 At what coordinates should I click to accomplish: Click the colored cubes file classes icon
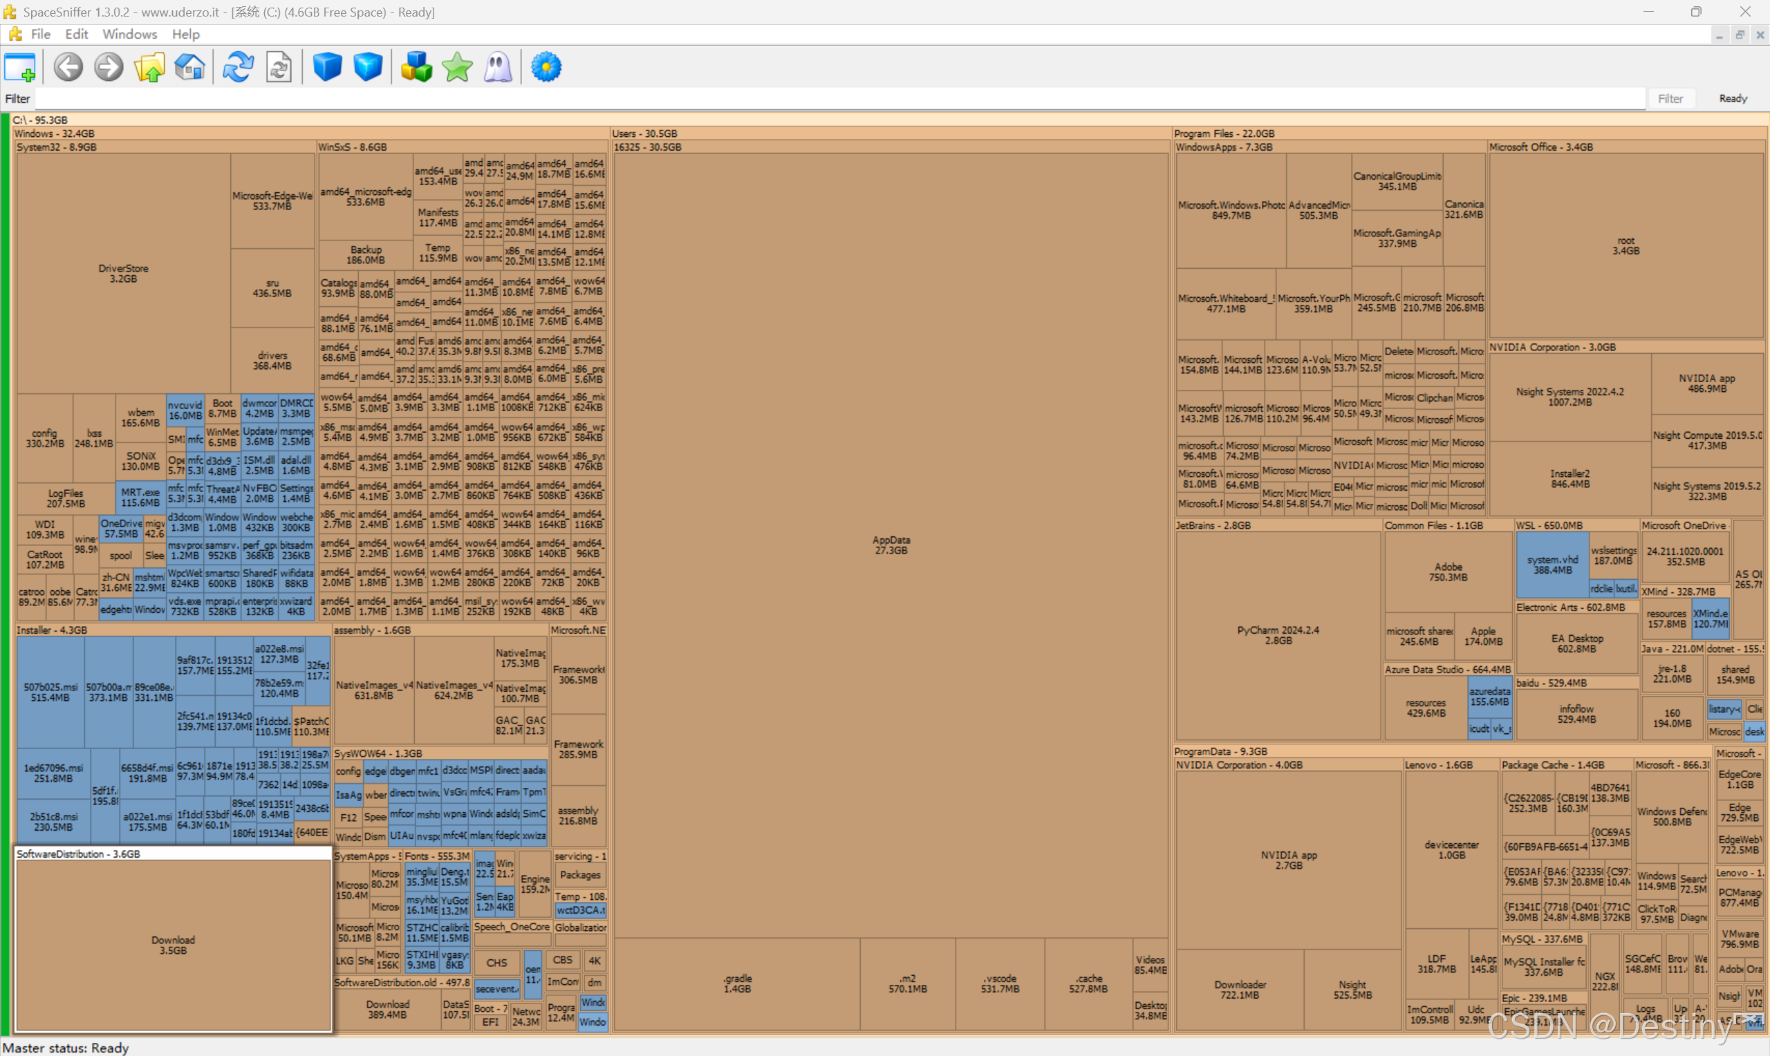pyautogui.click(x=416, y=68)
